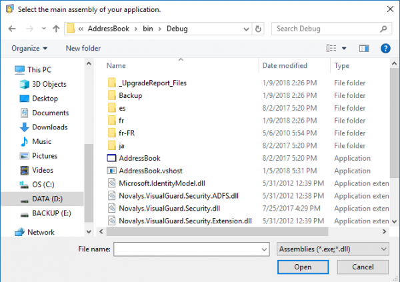This screenshot has width=400, height=282.
Task: Click Debug in the breadcrumb path
Action: point(177,29)
